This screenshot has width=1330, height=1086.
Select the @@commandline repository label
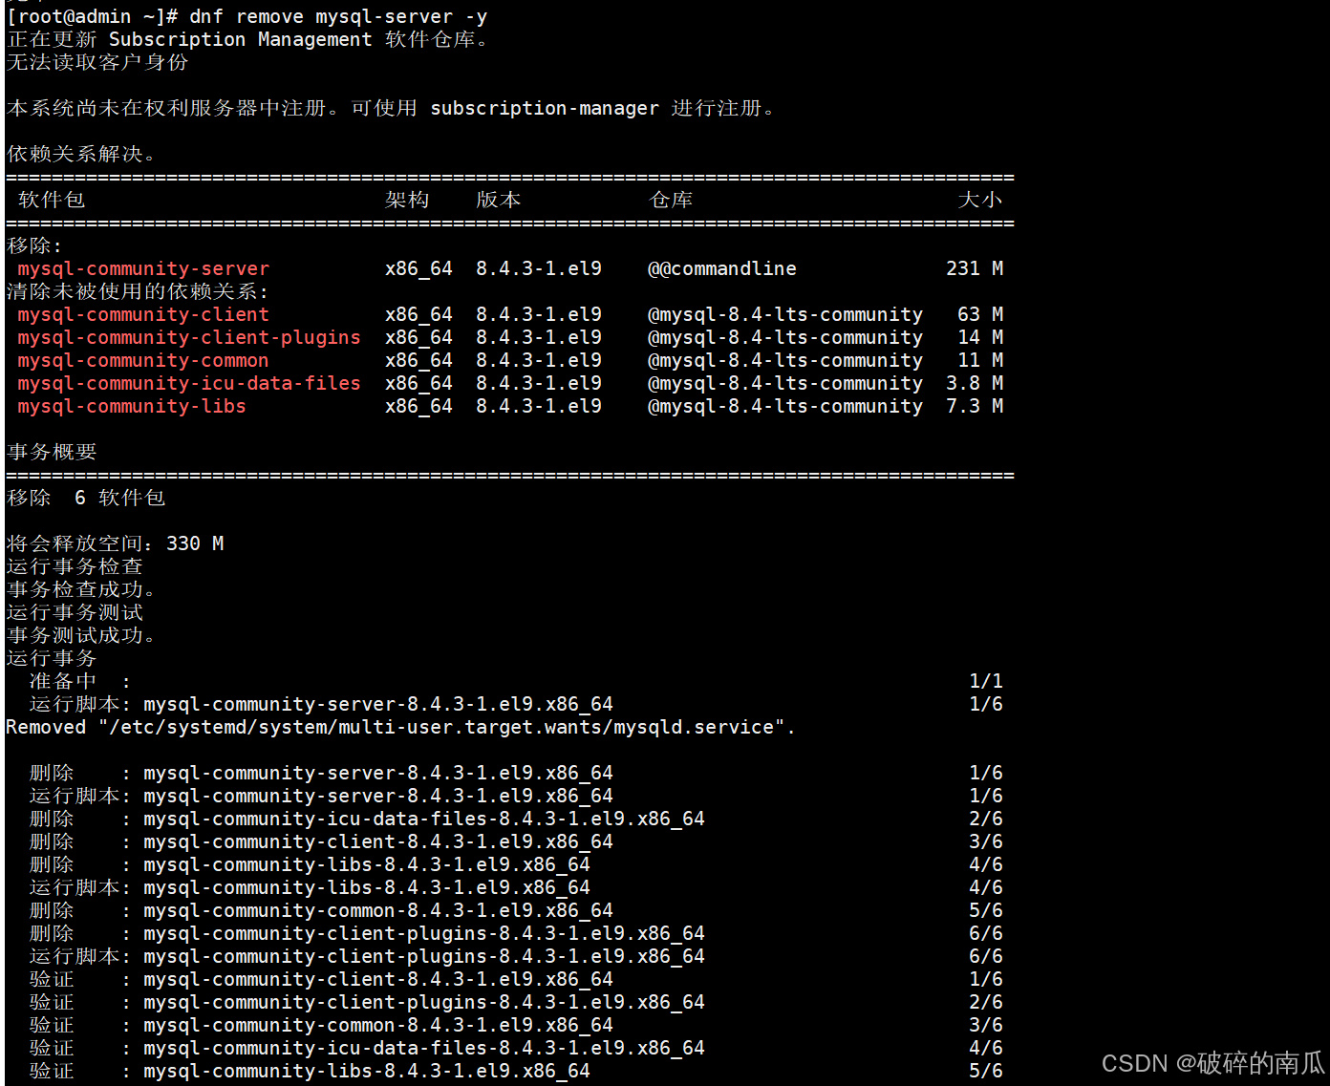tap(721, 268)
